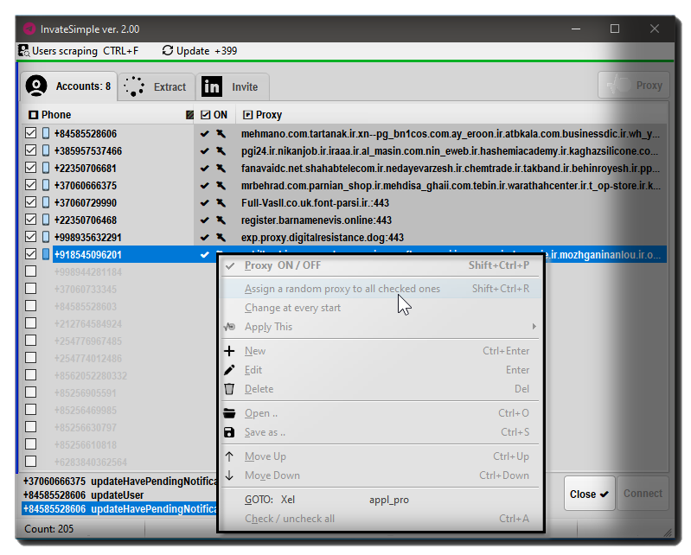691x555 pixels.
Task: Toggle the ON column header checkbox
Action: point(205,115)
